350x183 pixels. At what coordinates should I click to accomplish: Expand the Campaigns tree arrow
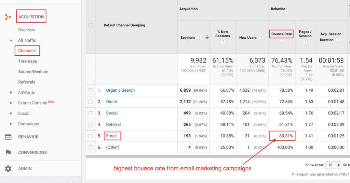coord(11,124)
